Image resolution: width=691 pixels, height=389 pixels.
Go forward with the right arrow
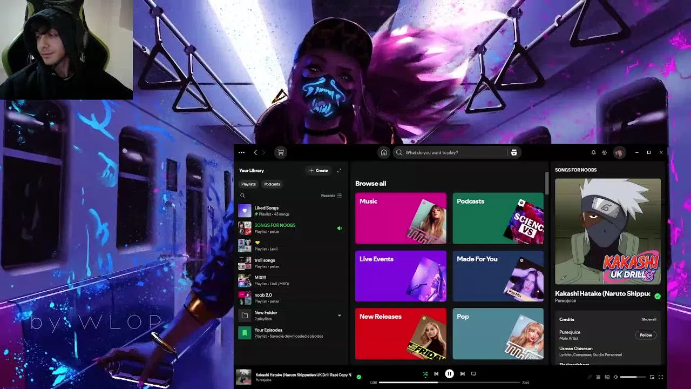pos(263,152)
